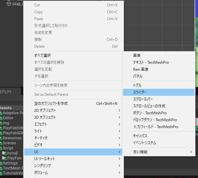Choose スクロールビューの作成 entry
198x178 pixels.
[158, 106]
